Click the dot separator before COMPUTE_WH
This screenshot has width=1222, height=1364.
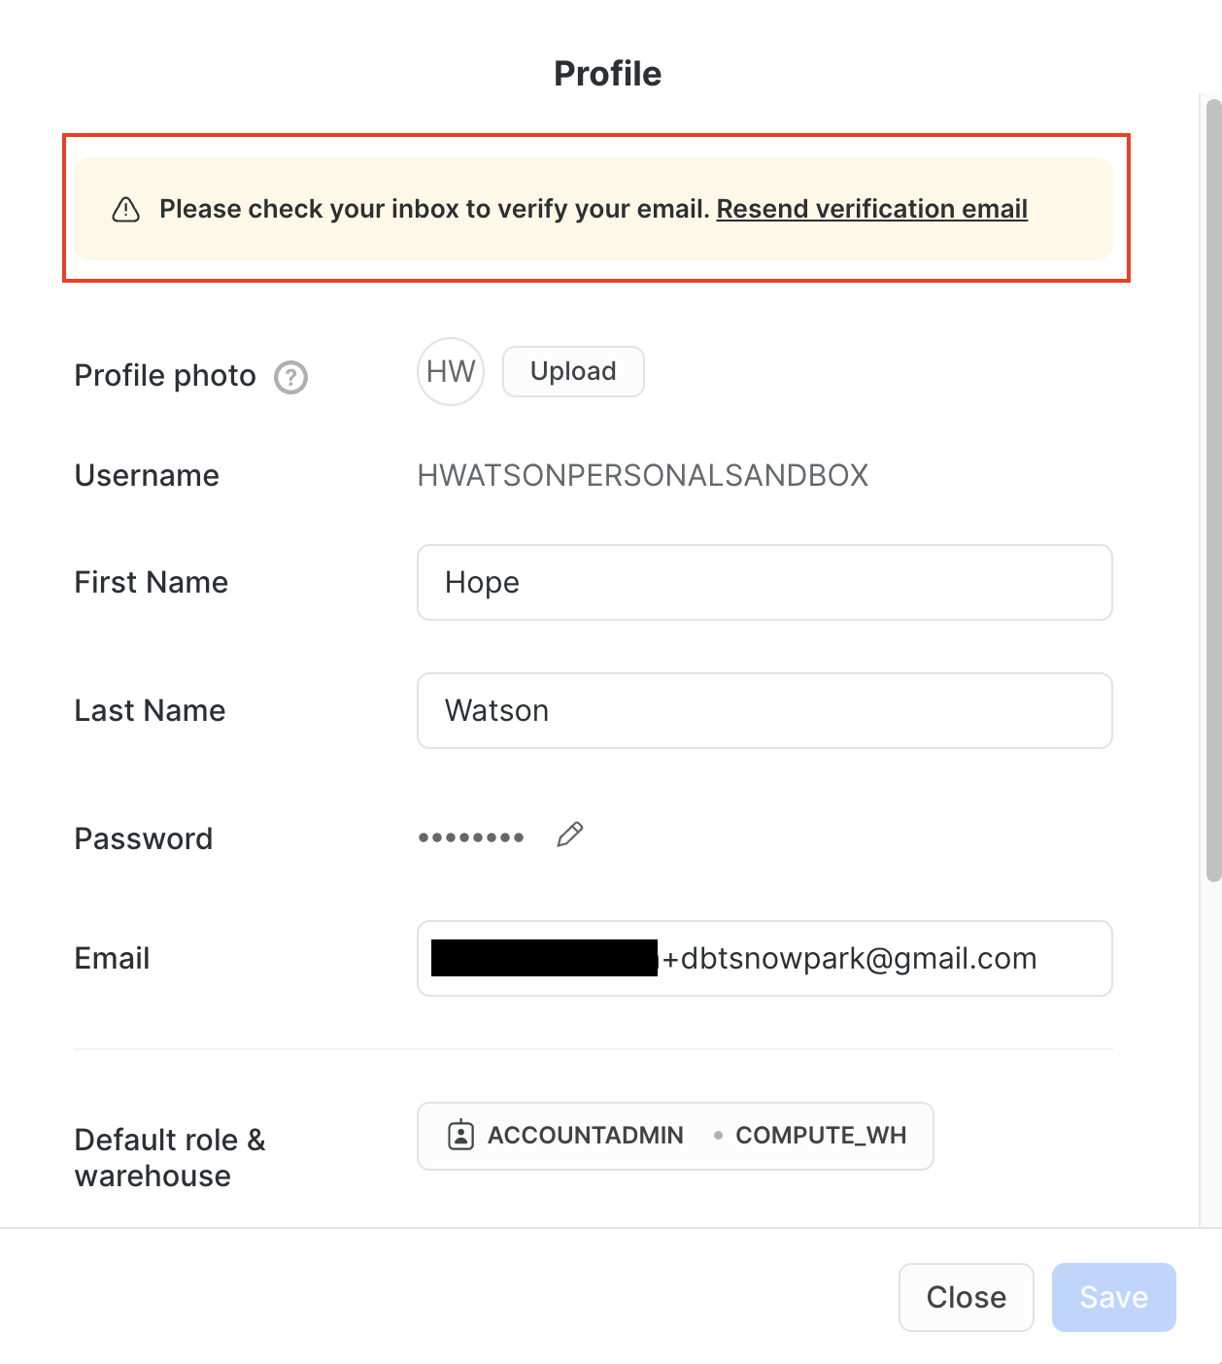point(719,1135)
